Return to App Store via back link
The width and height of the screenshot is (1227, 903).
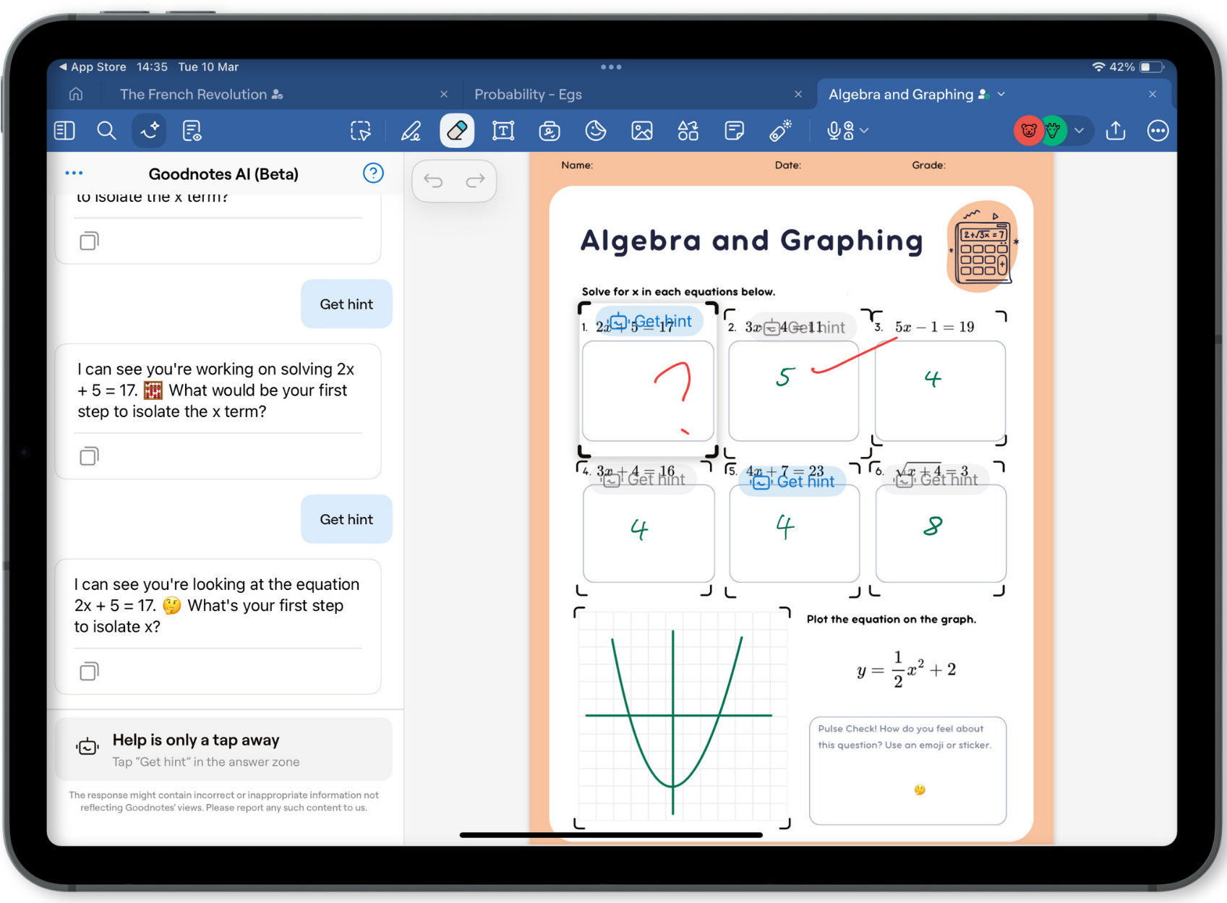point(93,67)
